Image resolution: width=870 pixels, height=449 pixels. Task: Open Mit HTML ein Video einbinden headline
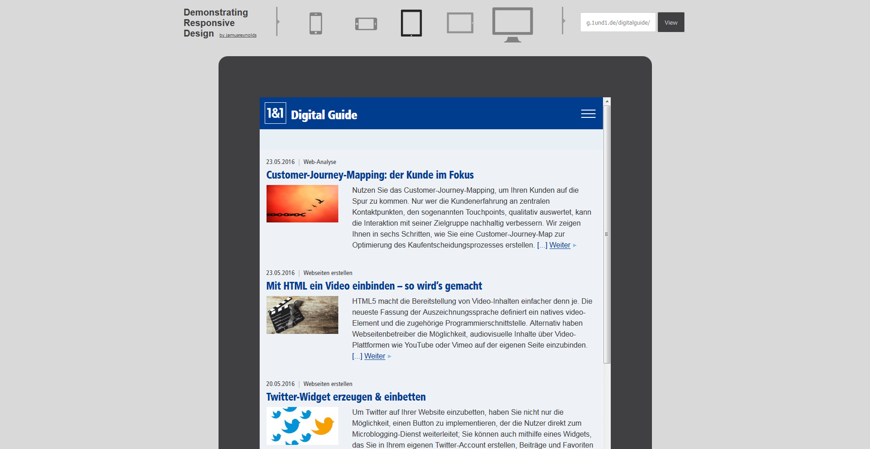point(374,286)
